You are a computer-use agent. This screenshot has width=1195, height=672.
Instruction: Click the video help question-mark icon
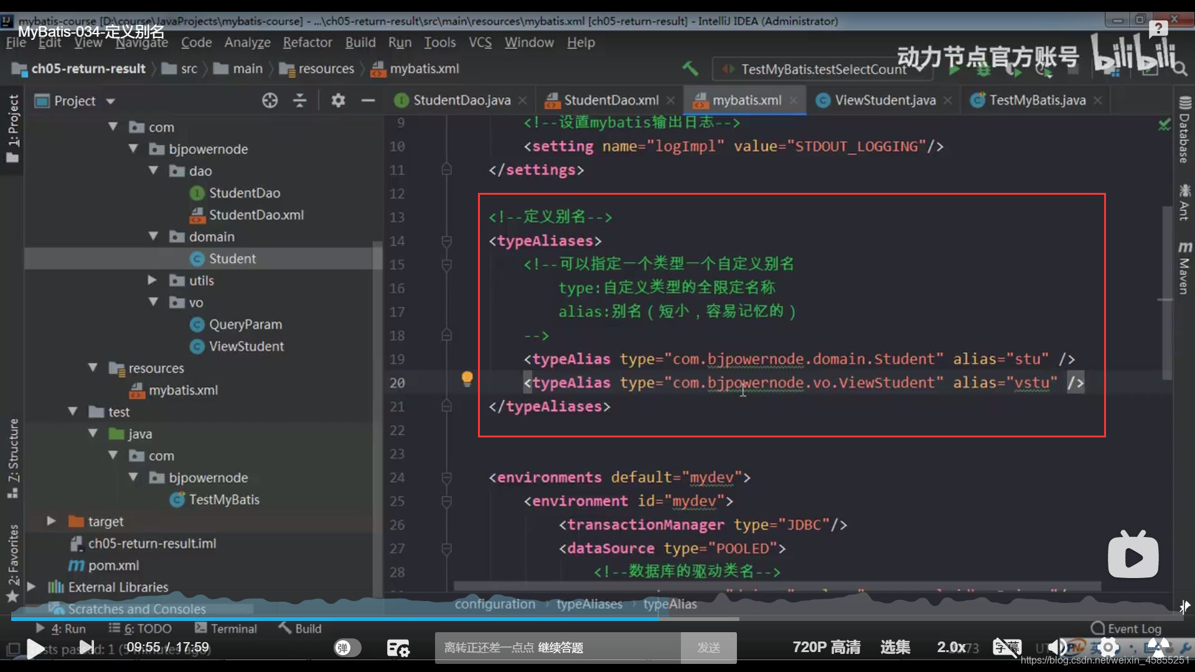coord(1158,28)
